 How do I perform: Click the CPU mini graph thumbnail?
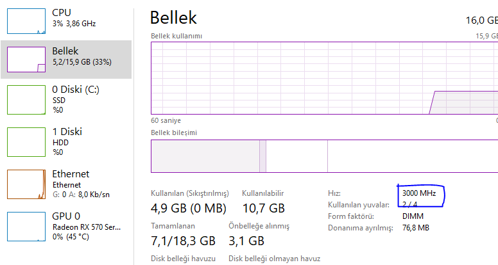pyautogui.click(x=26, y=20)
